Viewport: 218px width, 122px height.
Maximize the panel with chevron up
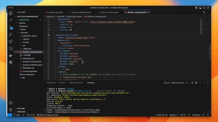[x=204, y=83]
